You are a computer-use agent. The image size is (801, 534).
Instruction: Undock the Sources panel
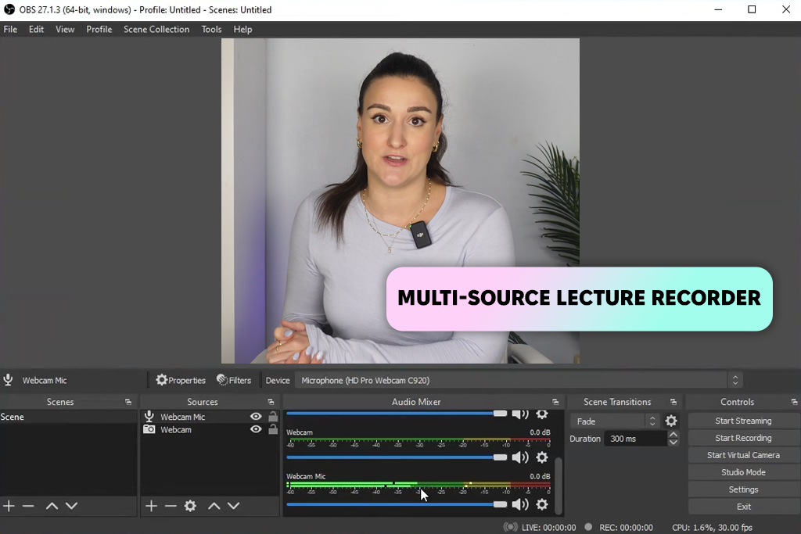pos(271,403)
